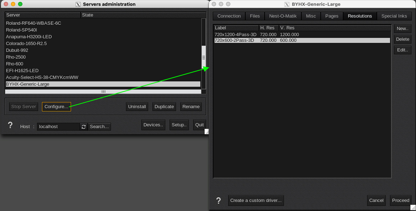This screenshot has height=211, width=416.
Task: Click the help question mark in Servers administration
Action: pos(10,125)
